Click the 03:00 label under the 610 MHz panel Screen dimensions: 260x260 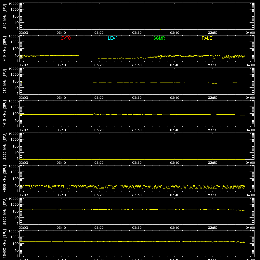tap(23, 98)
